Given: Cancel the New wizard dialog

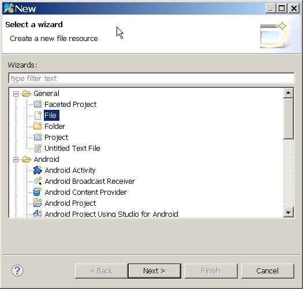Looking at the screenshot, I should point(268,271).
